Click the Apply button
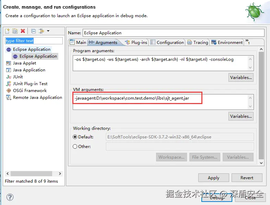 (x=213, y=178)
